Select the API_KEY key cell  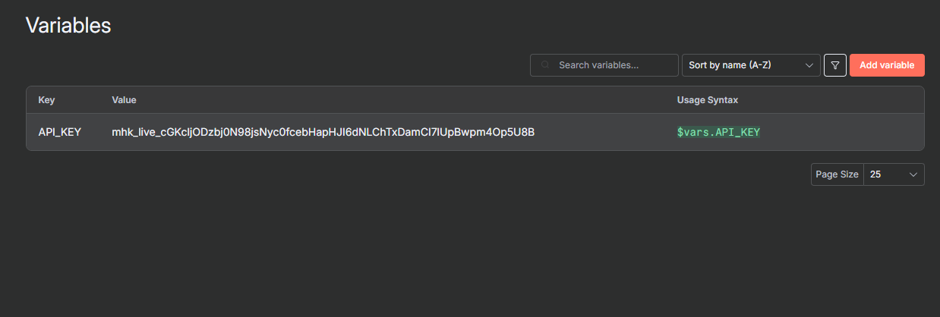coord(60,132)
